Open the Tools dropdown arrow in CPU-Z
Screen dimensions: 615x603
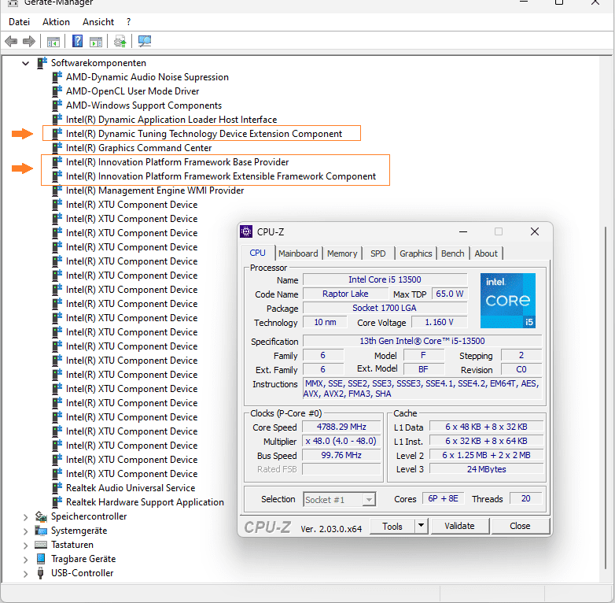[x=421, y=525]
